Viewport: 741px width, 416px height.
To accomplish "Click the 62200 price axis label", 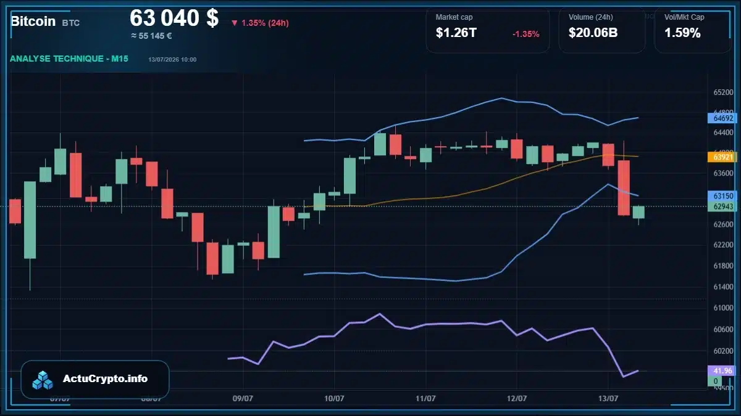I will coord(722,245).
